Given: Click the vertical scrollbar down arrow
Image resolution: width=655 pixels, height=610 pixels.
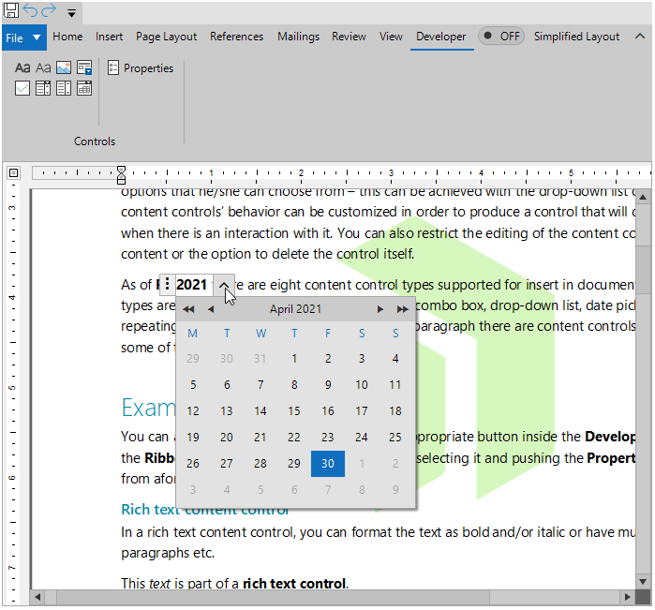Looking at the screenshot, I should click(x=644, y=581).
